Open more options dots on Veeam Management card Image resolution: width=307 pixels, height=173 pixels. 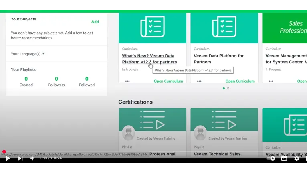click(x=271, y=81)
